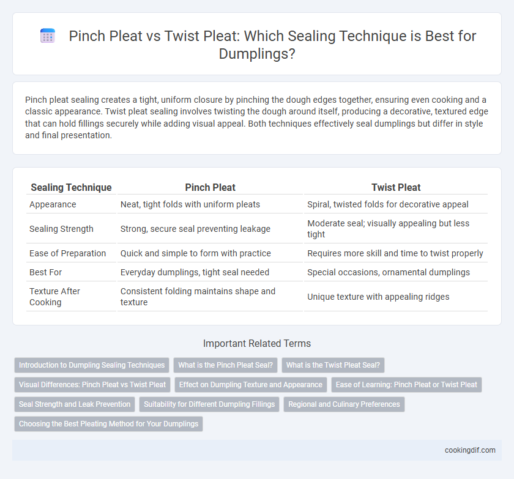This screenshot has width=514, height=479.
Task: Select Choosing the Best Pleating Method tag
Action: 108,424
